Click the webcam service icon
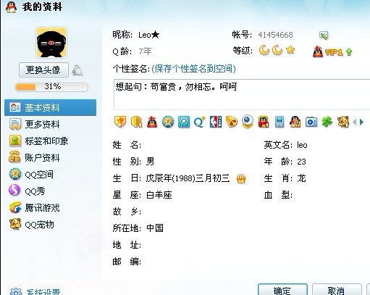Viewport: 370px width, 295px height. pos(248,122)
